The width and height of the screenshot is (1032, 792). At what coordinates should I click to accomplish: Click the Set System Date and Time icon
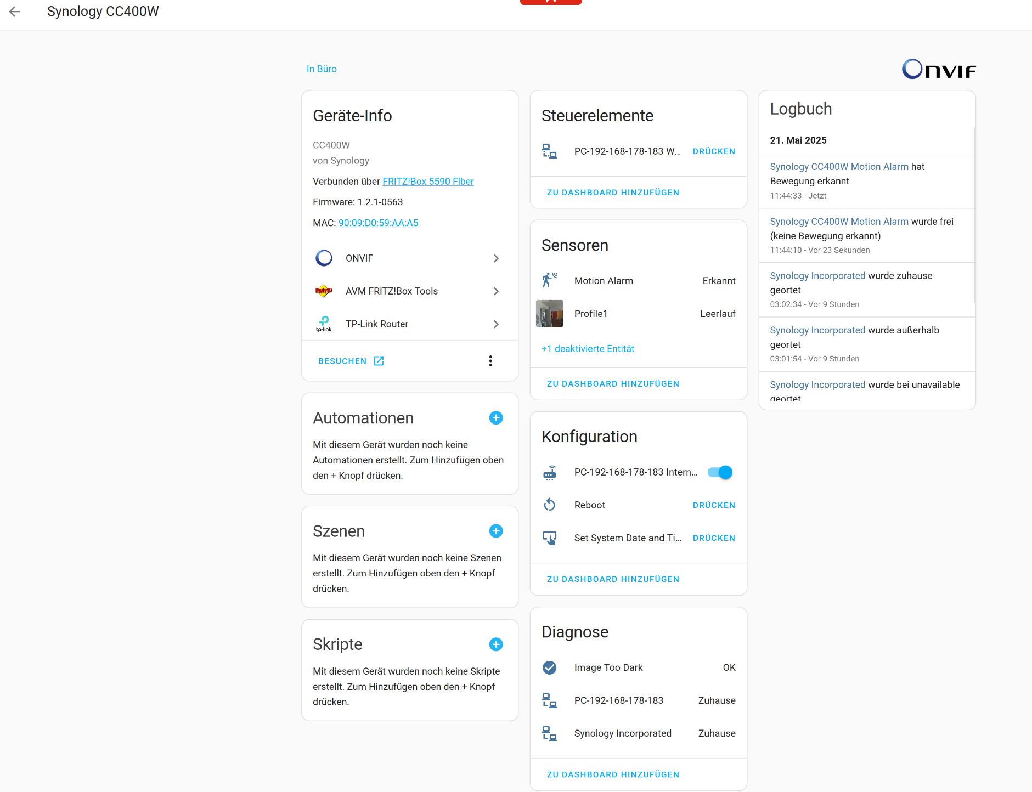[550, 538]
